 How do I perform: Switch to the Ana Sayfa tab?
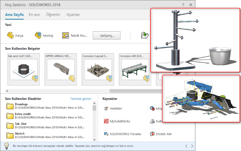pyautogui.click(x=14, y=14)
